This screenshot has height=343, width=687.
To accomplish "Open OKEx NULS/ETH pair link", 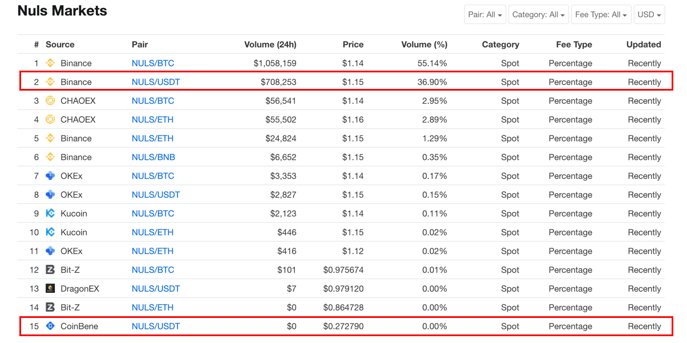I will tap(153, 251).
